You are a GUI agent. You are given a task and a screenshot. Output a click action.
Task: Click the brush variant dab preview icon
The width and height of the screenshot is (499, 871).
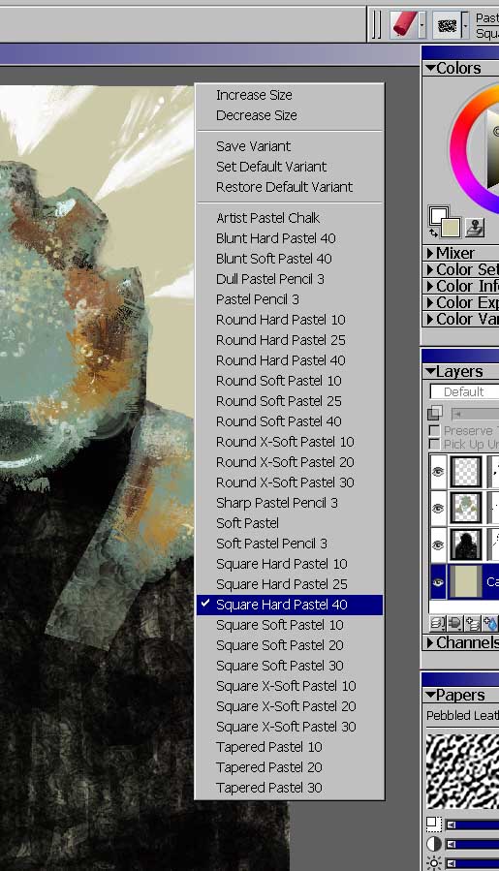click(447, 25)
